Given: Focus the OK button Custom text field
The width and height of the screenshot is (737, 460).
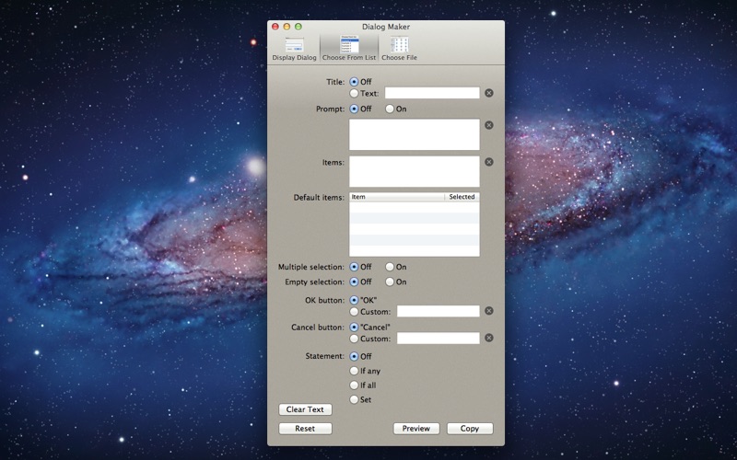Looking at the screenshot, I should 439,311.
